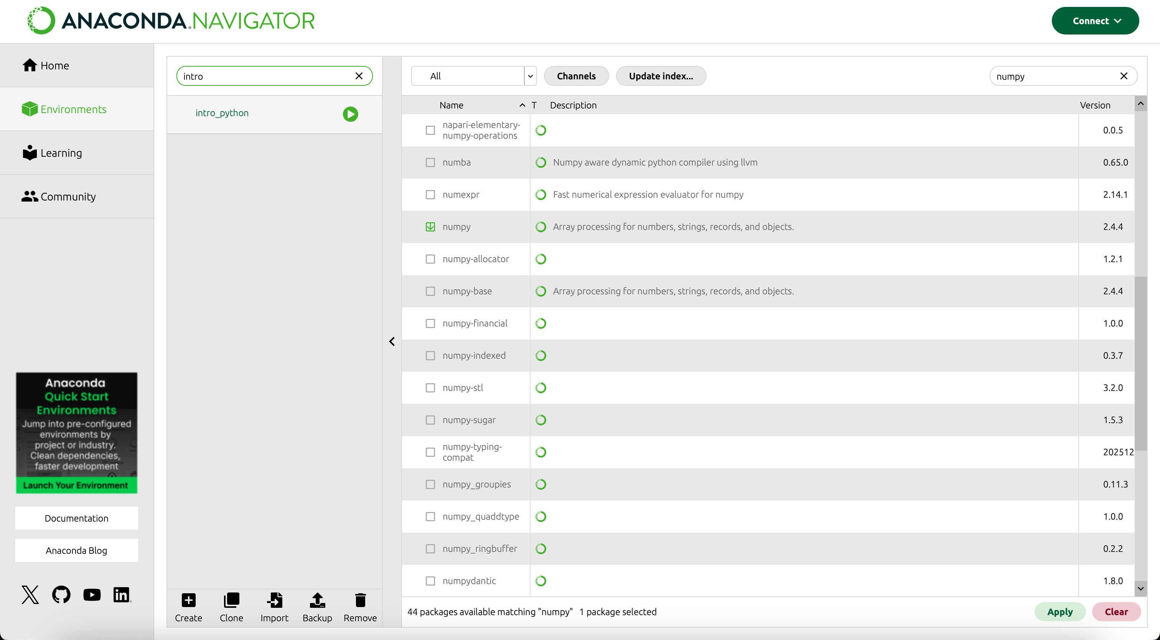
Task: Select the numpy-financial checkbox
Action: pos(430,323)
